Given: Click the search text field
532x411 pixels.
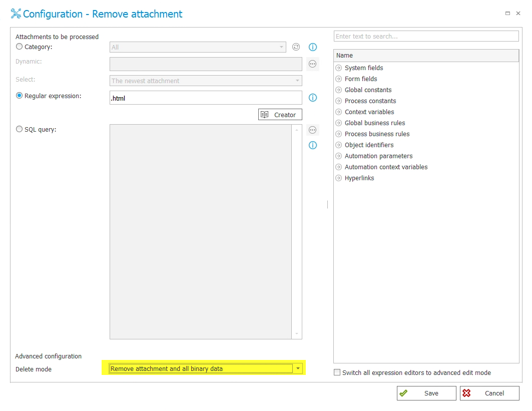Looking at the screenshot, I should coord(426,37).
